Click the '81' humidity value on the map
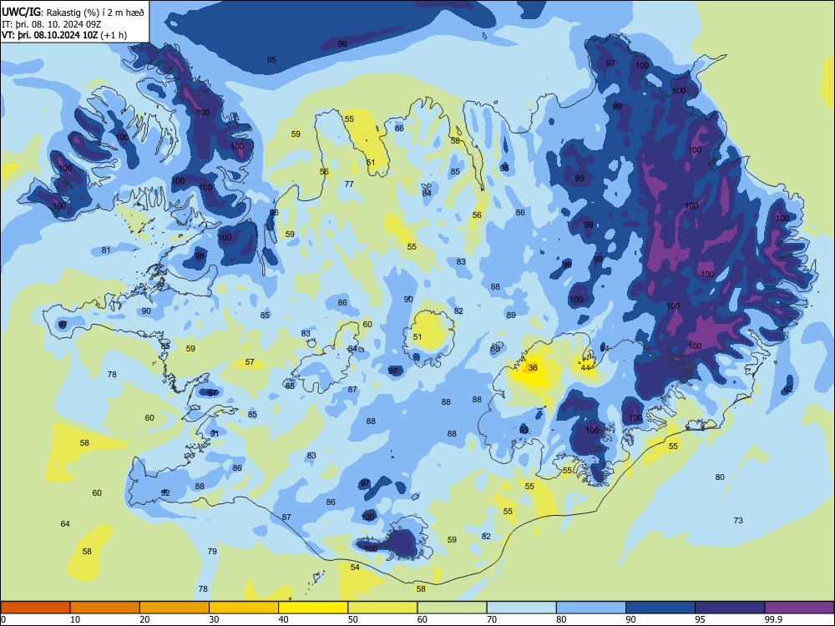The height and width of the screenshot is (626, 835). click(106, 250)
